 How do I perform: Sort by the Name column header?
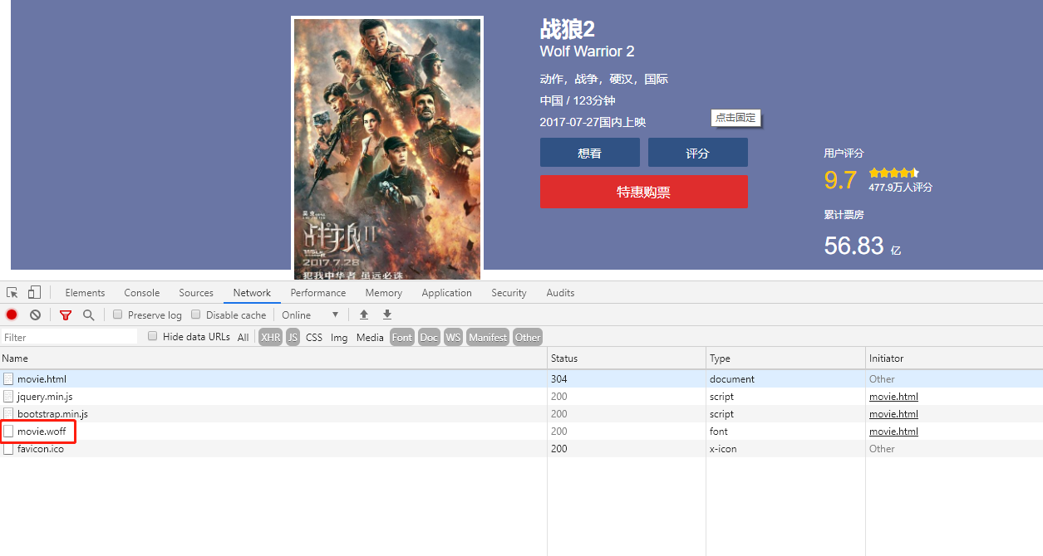pos(273,358)
